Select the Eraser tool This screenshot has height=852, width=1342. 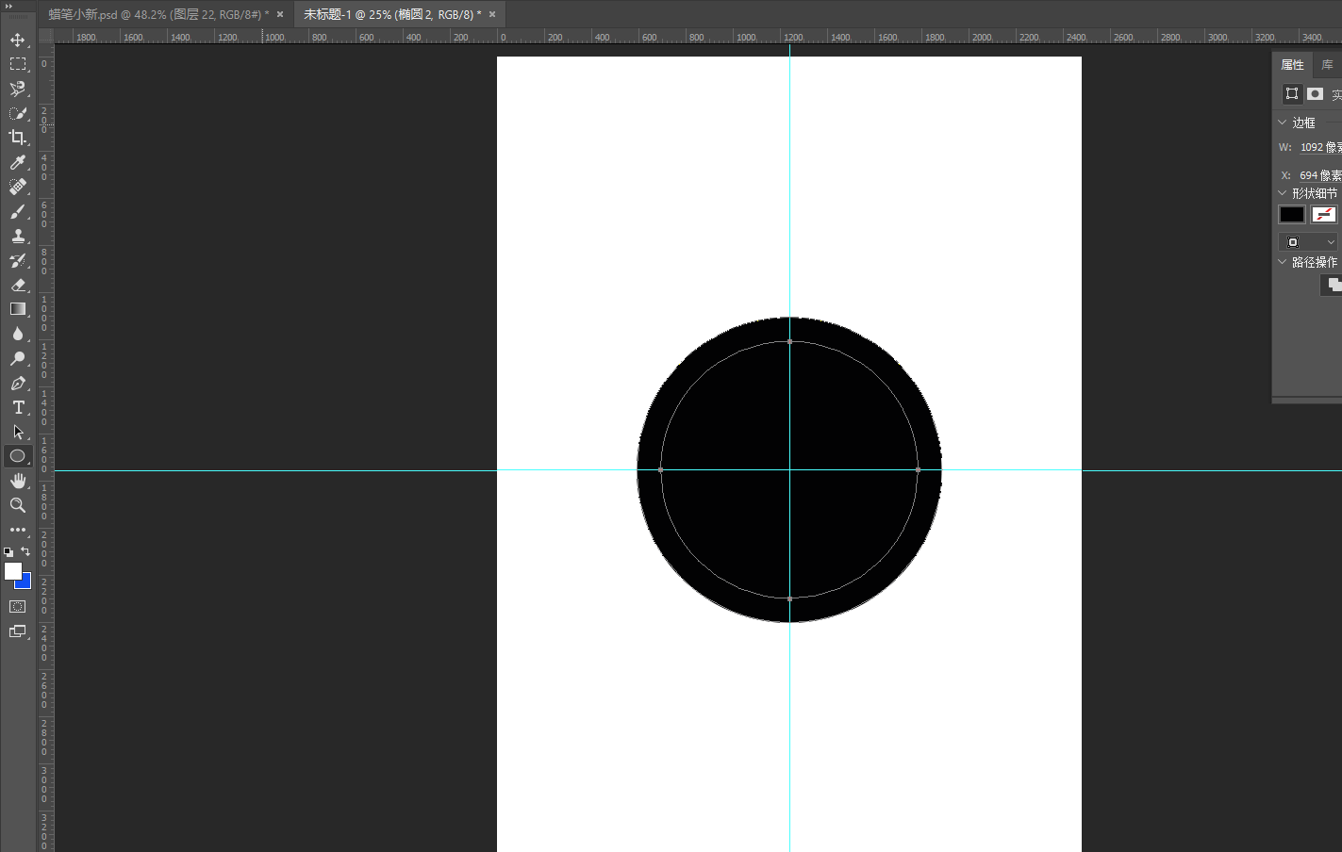pos(17,285)
